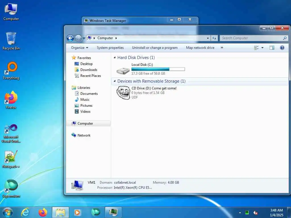Select the Supermium desktop shortcut
Screen dimensions: 291x218
(11, 189)
